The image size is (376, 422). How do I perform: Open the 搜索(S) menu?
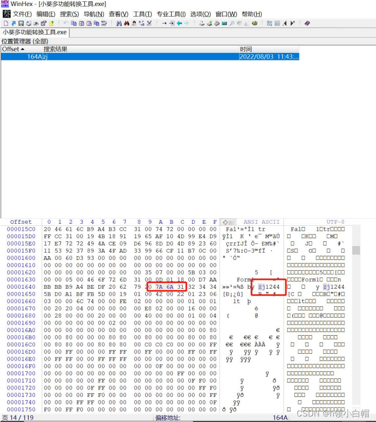pos(70,14)
